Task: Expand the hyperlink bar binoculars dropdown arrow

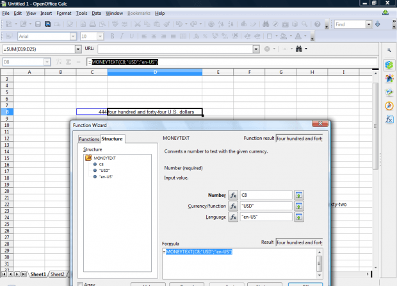Action: 306,49
